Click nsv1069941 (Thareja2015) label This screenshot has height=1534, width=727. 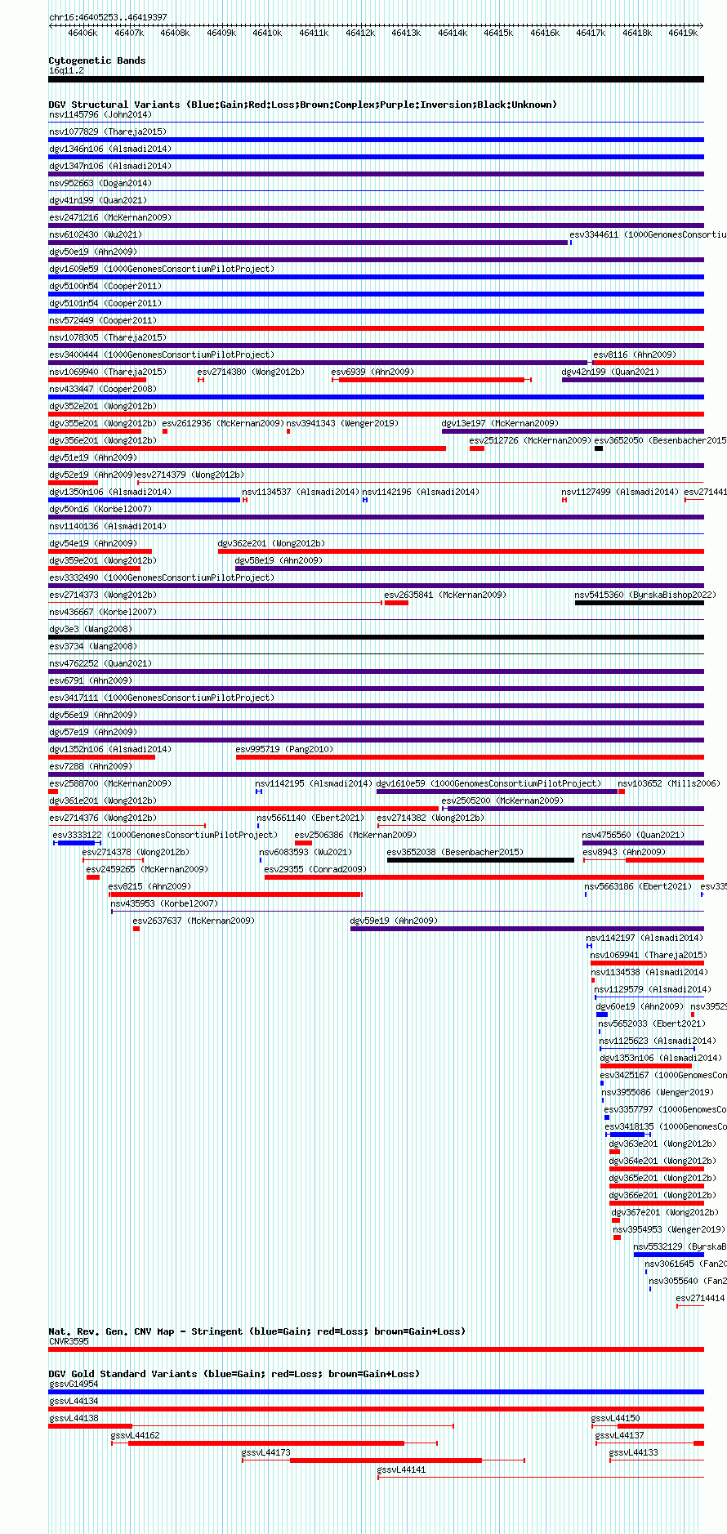pyautogui.click(x=649, y=955)
